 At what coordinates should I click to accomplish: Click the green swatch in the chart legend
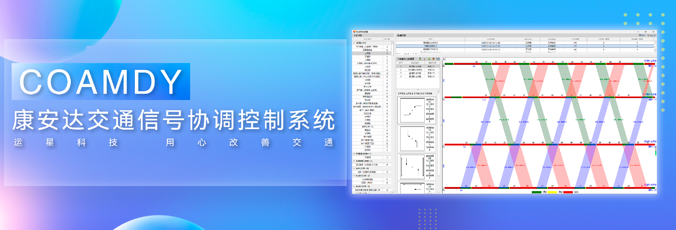pyautogui.click(x=536, y=192)
